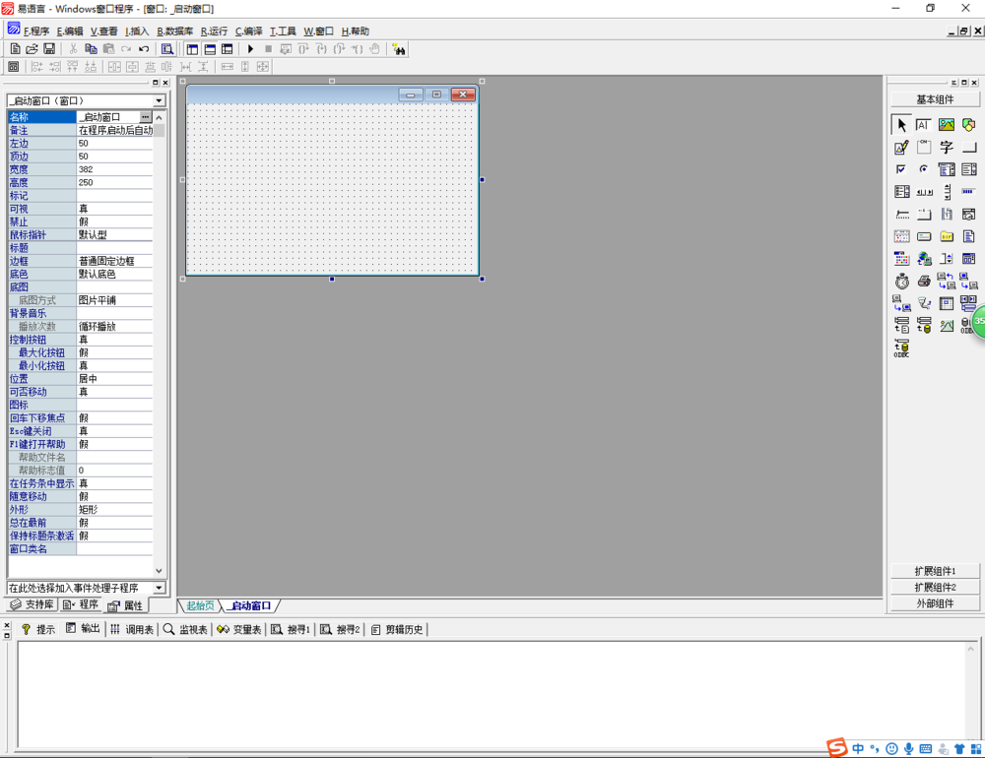
Task: Select the 外形 property value 矩形
Action: (114, 509)
